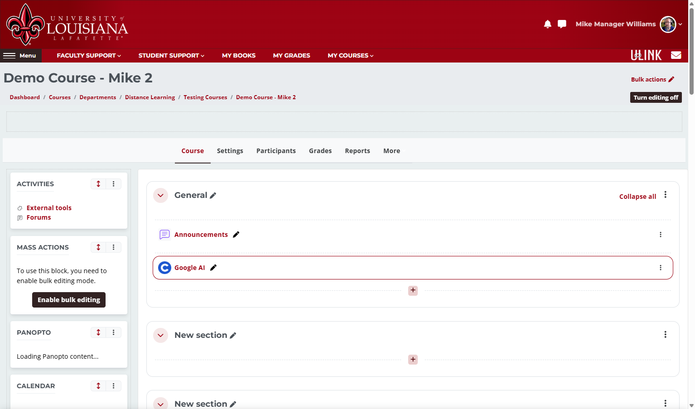
Task: Add activity plus in first New section
Action: [413, 359]
